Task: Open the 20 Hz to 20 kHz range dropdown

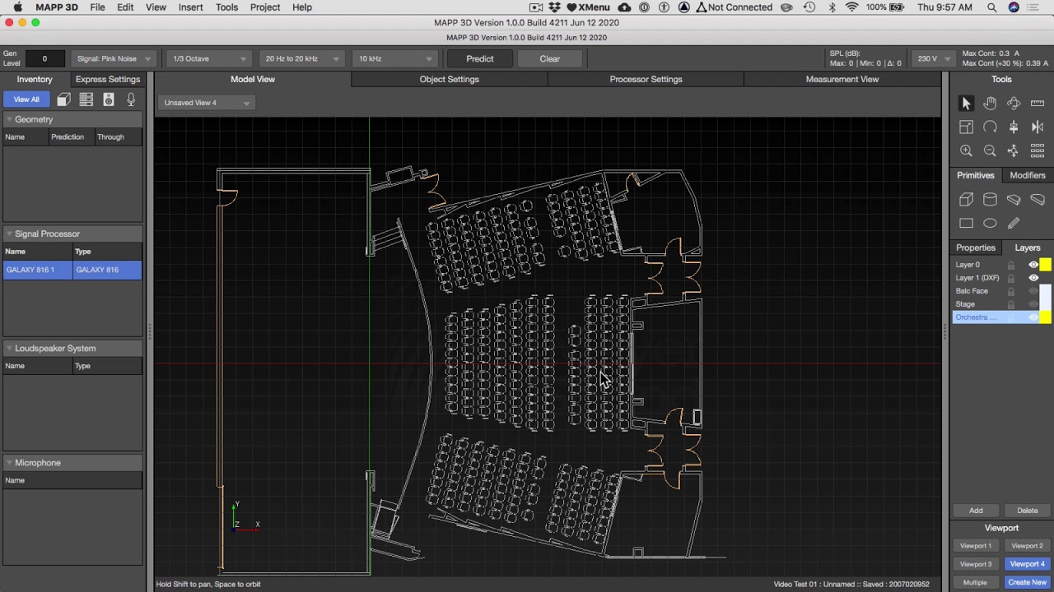Action: pos(302,58)
